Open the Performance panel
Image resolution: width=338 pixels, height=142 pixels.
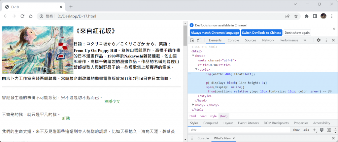289,40
